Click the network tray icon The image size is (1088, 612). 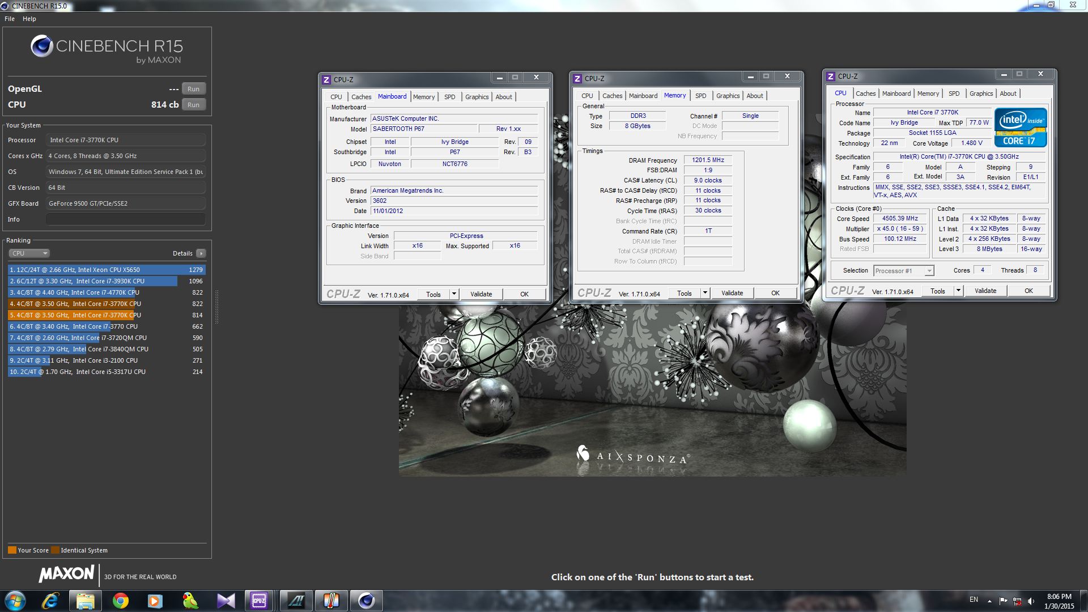1017,601
